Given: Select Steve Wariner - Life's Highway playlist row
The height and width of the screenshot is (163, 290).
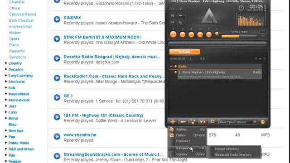Looking at the screenshot, I should tap(219, 74).
